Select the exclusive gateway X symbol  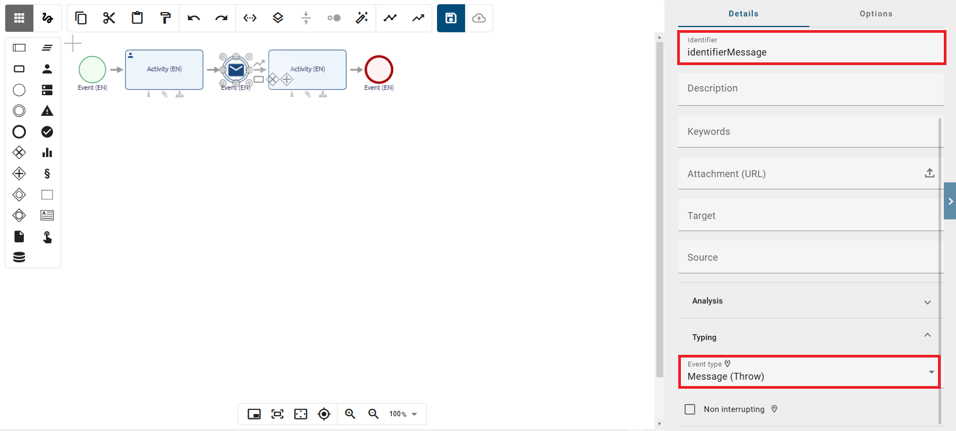(x=19, y=153)
